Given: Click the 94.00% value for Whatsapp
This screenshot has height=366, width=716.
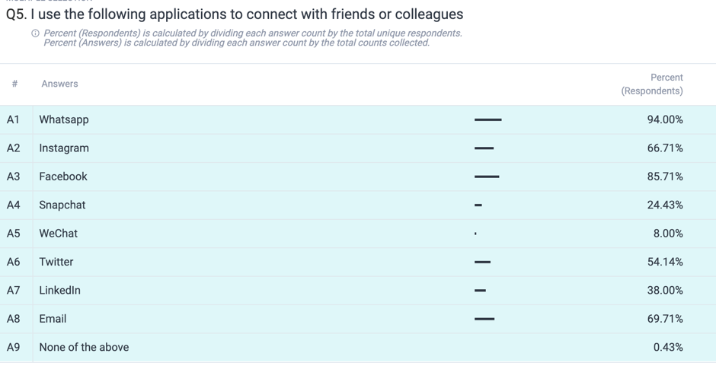Looking at the screenshot, I should pos(665,119).
